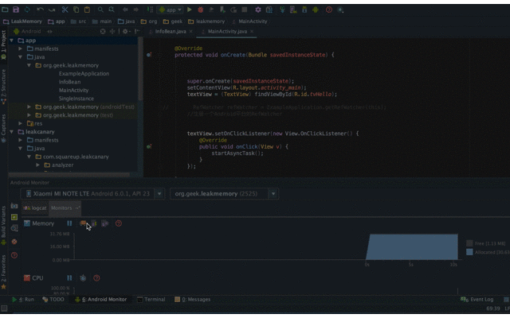510x318 pixels.
Task: Cut selection with the scissors icon
Action: (x=65, y=10)
